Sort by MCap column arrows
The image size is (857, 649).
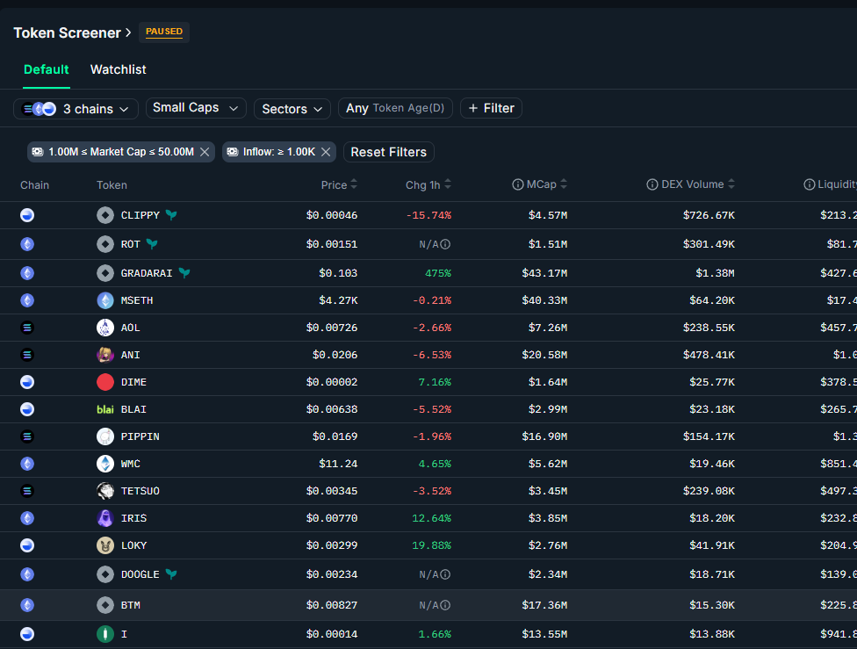(x=564, y=184)
